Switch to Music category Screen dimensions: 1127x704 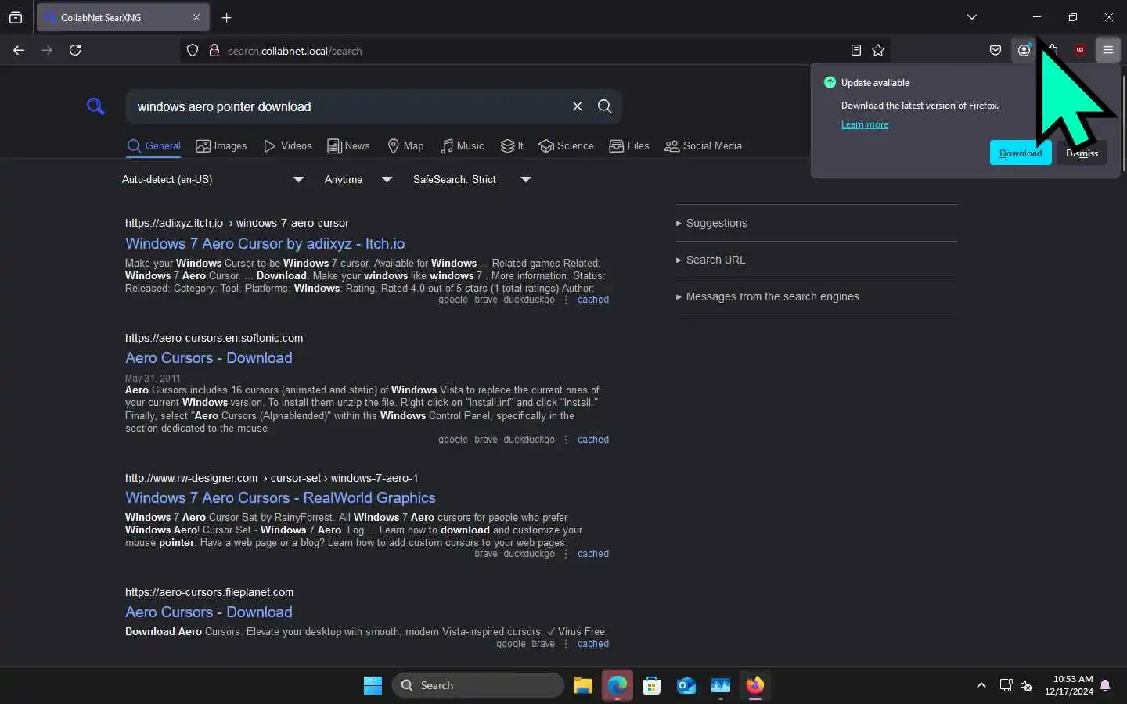click(x=463, y=146)
